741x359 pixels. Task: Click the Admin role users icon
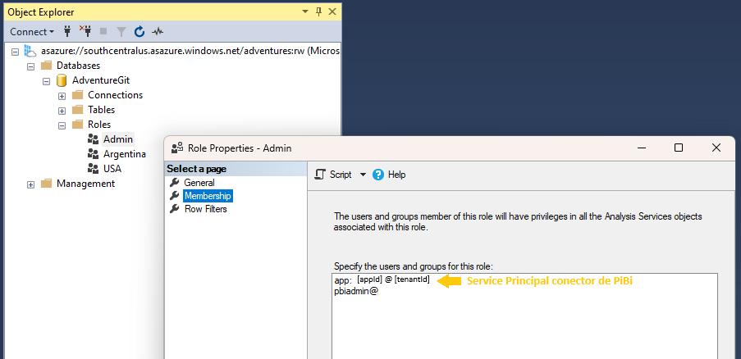[93, 139]
